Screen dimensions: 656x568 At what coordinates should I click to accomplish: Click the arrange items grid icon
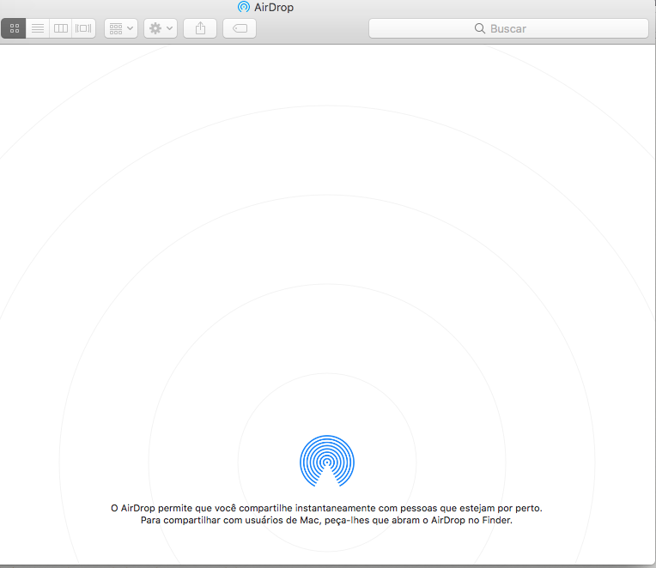(x=116, y=28)
